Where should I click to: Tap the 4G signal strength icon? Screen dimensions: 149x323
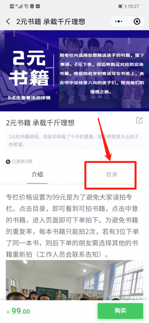[x=20, y=6]
